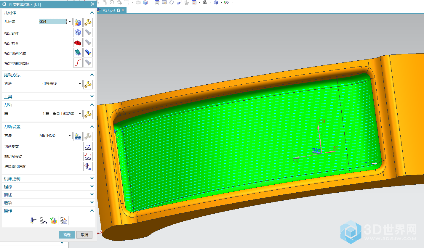Click the 进给率和速度 label
This screenshot has height=248, width=424.
tap(15, 167)
